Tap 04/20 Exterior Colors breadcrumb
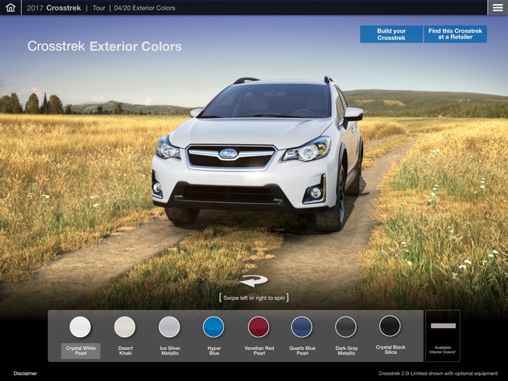Viewport: 508px width, 381px height. (x=144, y=7)
